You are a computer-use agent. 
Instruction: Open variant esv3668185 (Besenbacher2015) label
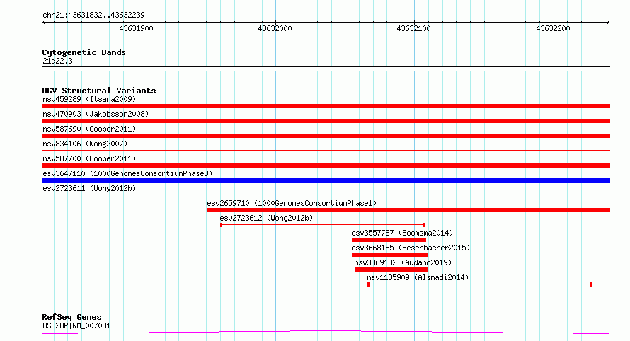(411, 248)
